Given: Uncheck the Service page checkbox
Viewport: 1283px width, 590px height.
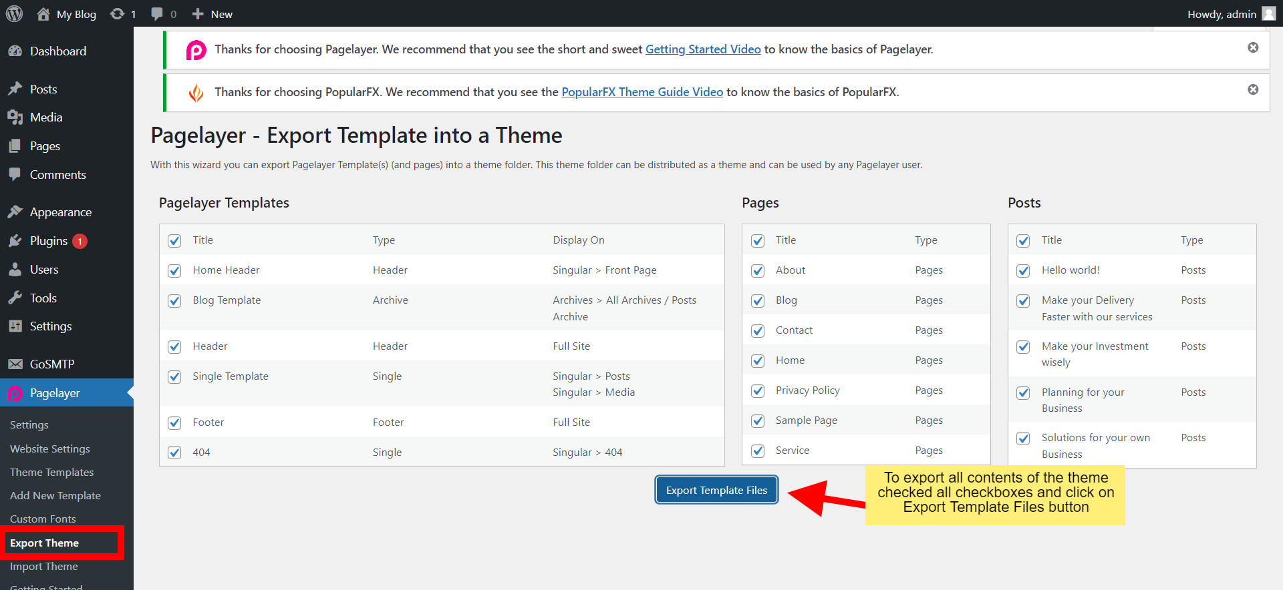Looking at the screenshot, I should (x=758, y=451).
